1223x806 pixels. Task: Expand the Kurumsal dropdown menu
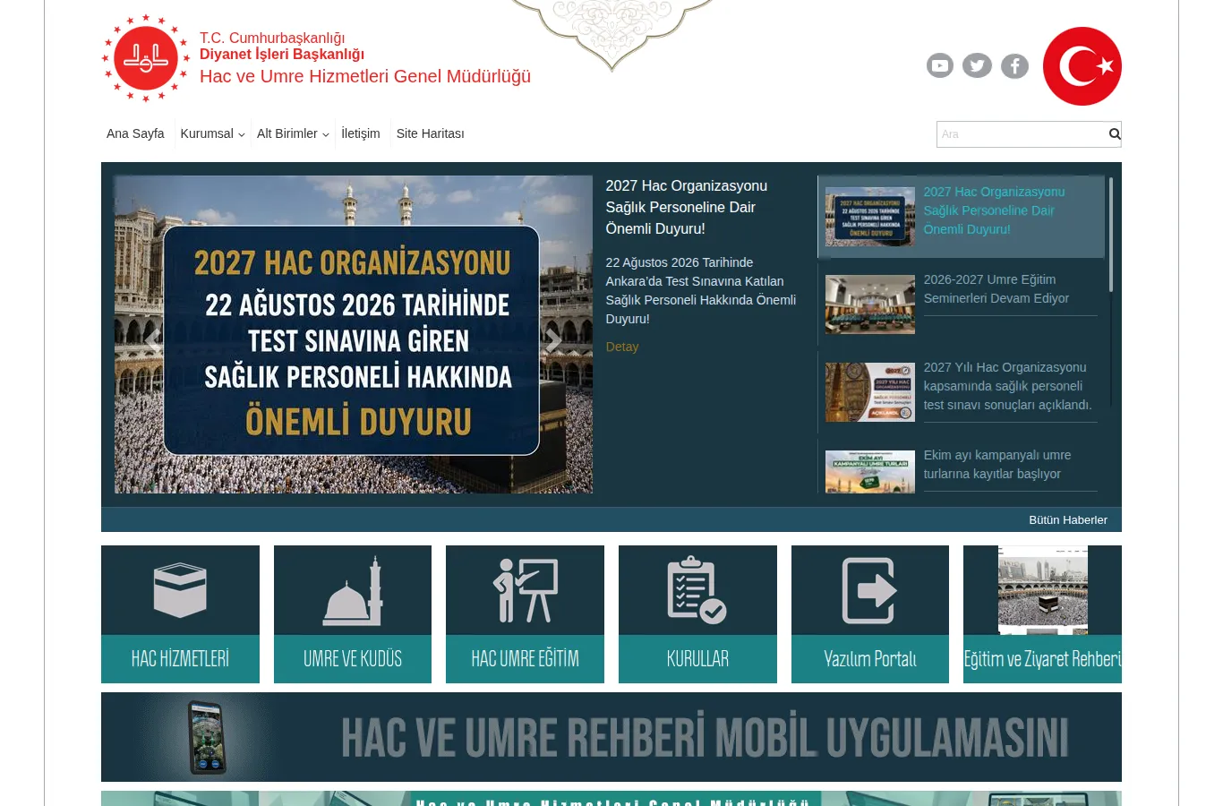pyautogui.click(x=212, y=133)
